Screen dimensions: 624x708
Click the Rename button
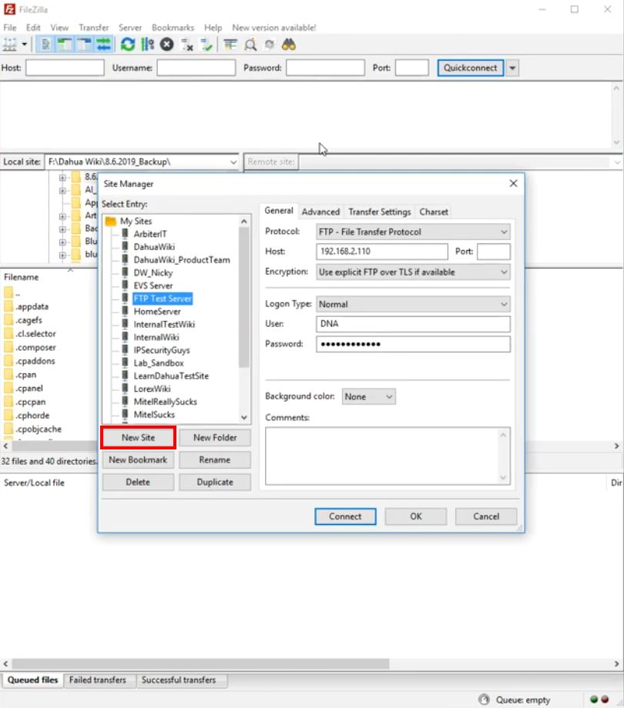coord(215,459)
